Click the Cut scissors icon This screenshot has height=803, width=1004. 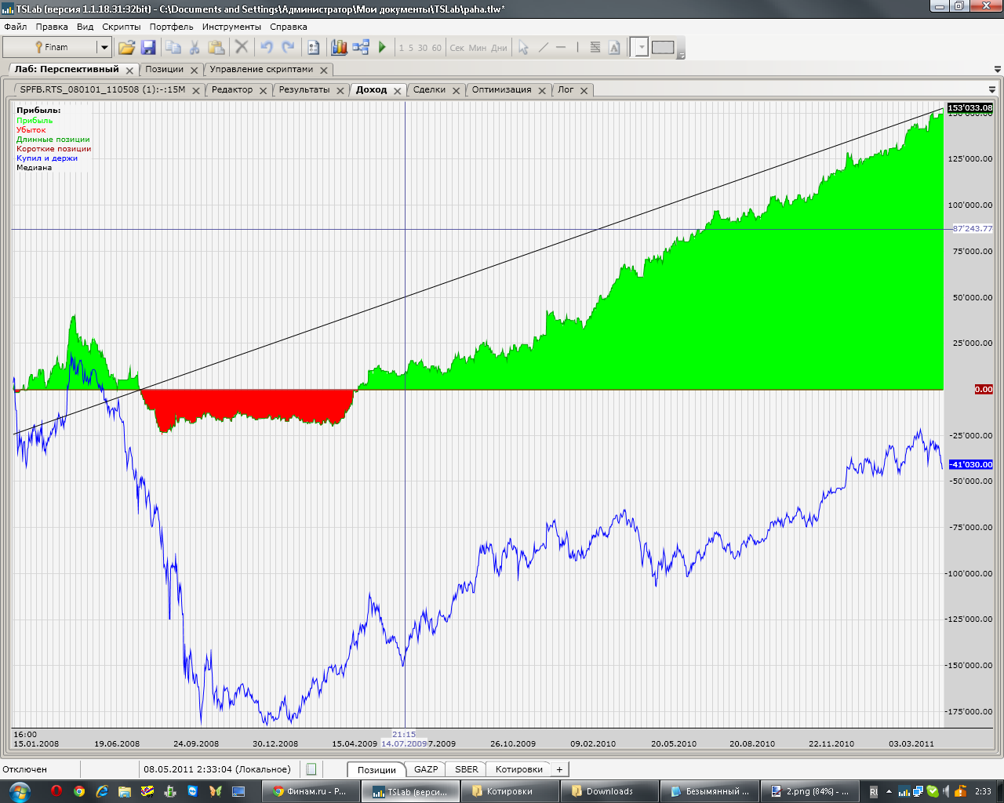tap(195, 47)
